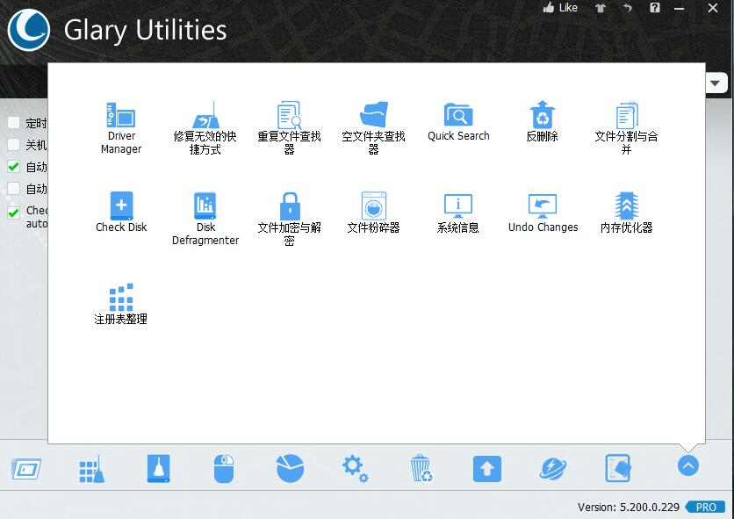The height and width of the screenshot is (519, 734).
Task: Open Check Disk
Action: 120,211
